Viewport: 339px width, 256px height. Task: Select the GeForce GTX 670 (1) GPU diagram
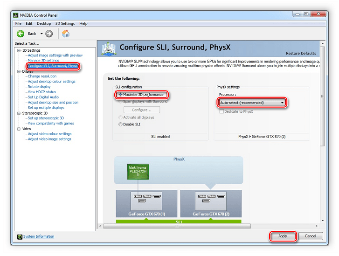pos(146,203)
